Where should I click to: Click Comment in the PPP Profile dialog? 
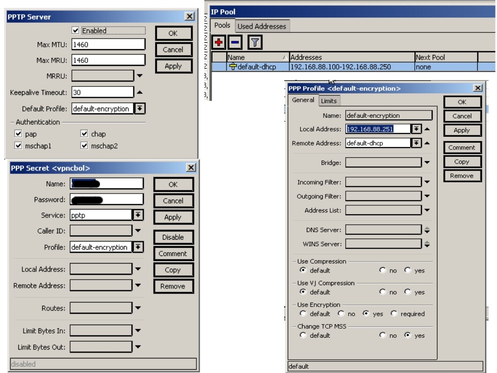point(462,147)
